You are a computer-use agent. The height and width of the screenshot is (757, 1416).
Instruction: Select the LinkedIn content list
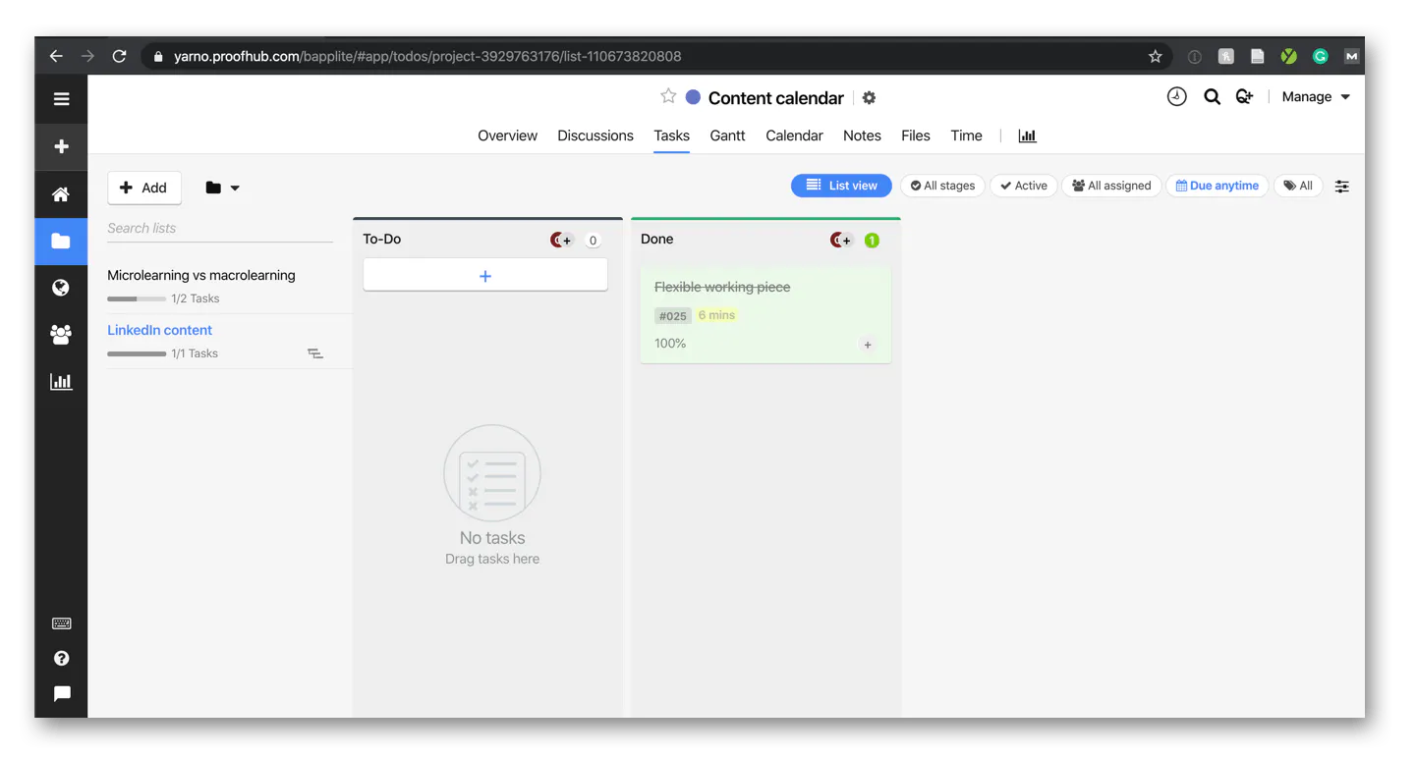pos(159,330)
